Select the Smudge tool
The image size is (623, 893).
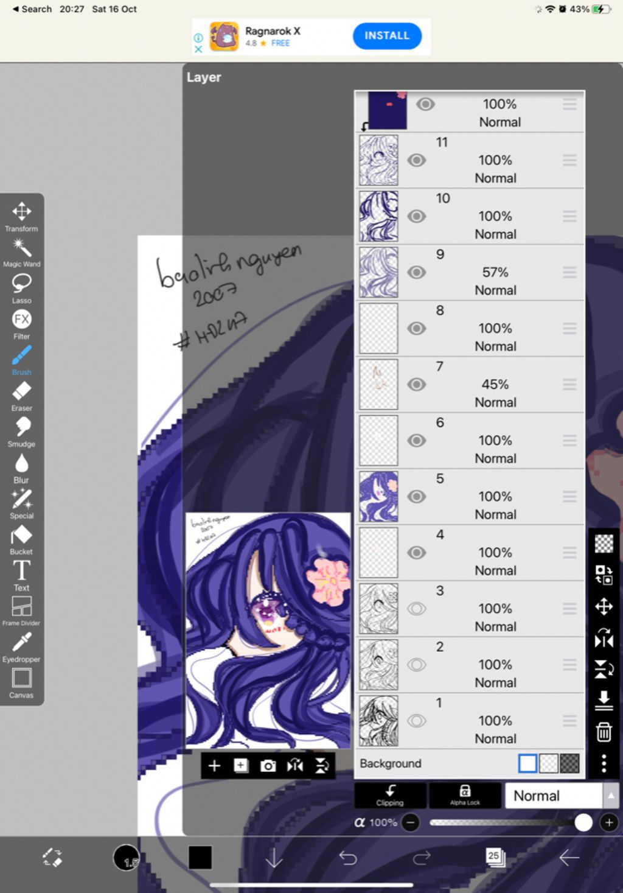tap(21, 432)
